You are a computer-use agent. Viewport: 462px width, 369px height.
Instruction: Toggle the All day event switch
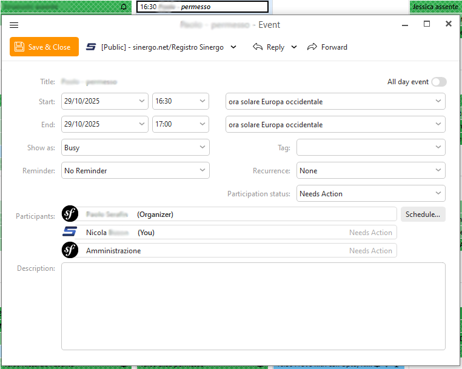pos(438,82)
